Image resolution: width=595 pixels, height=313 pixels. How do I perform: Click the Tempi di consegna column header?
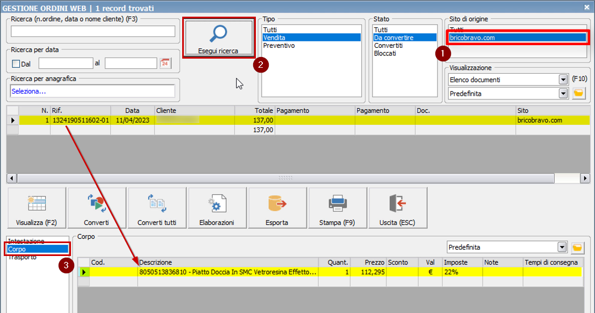point(552,262)
